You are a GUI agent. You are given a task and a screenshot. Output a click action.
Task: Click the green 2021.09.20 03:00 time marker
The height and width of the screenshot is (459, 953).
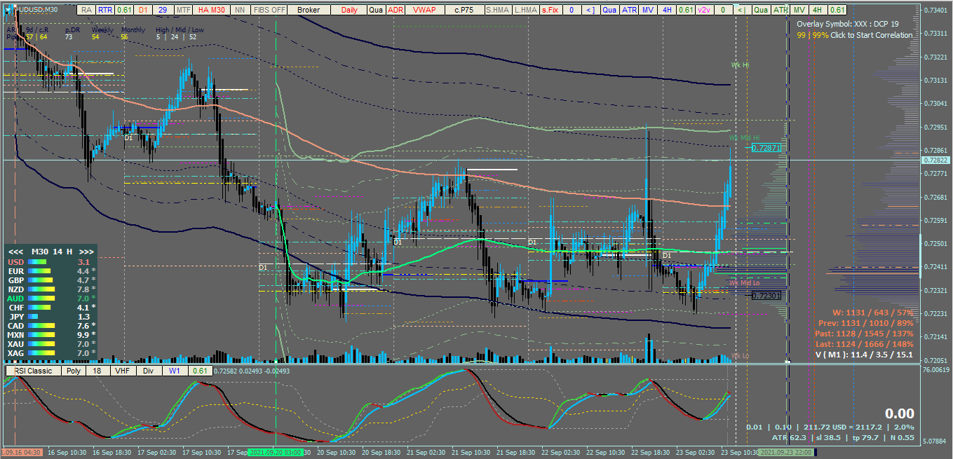tap(276, 453)
